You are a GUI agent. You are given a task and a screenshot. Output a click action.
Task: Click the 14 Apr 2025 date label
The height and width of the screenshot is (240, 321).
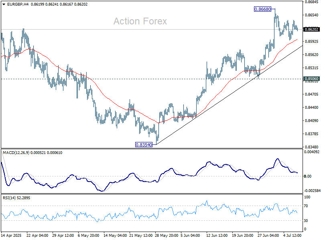pyautogui.click(x=11, y=235)
